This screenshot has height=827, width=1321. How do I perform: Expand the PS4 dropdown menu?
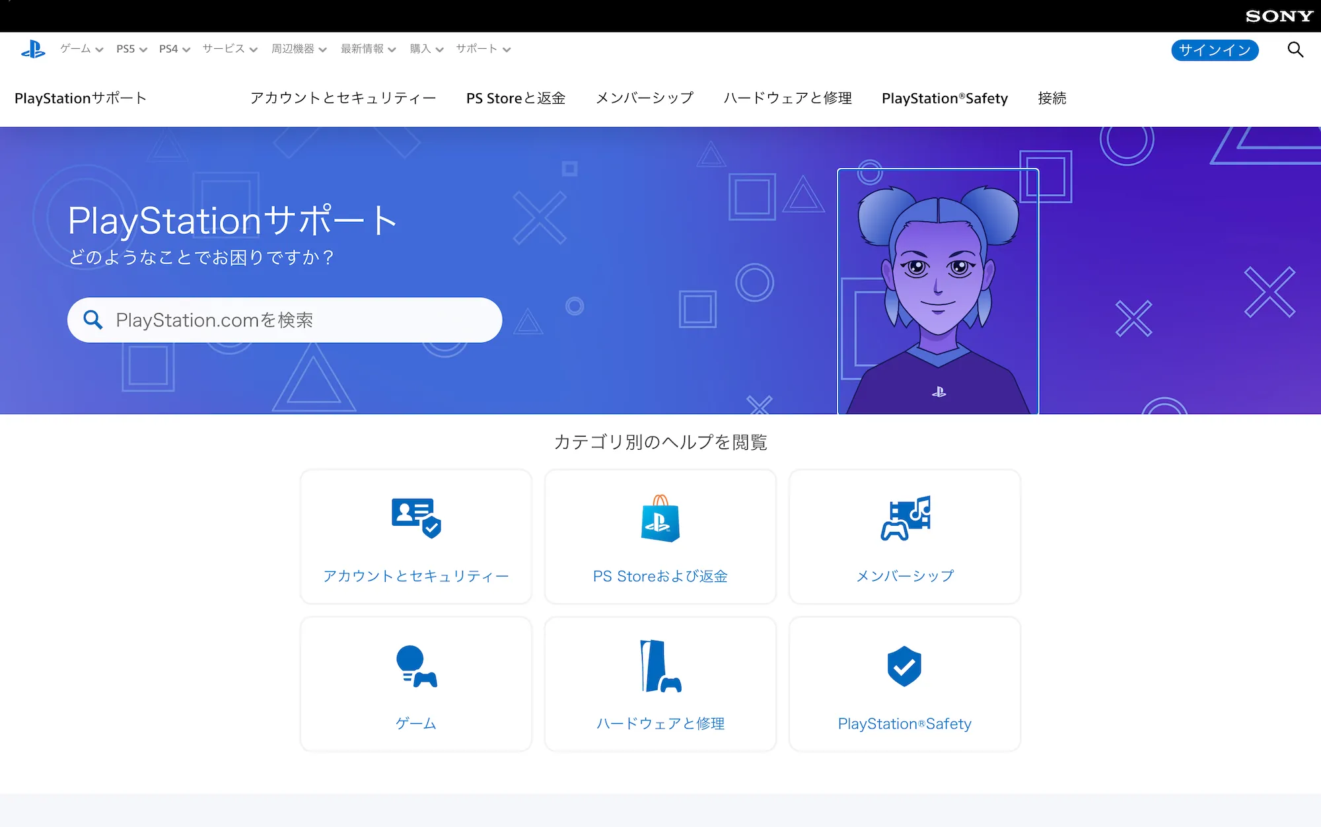[174, 49]
